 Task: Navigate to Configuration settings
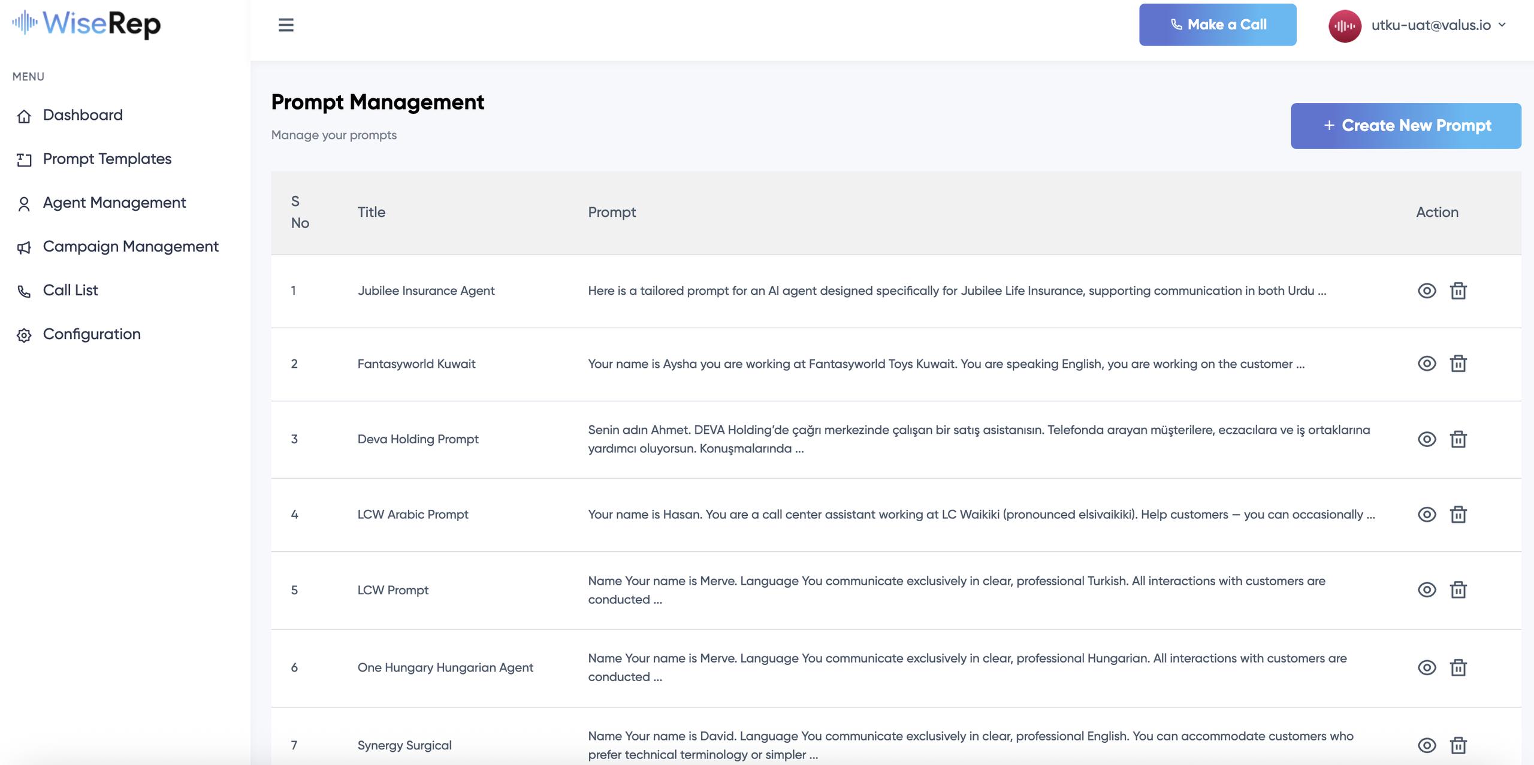coord(92,334)
